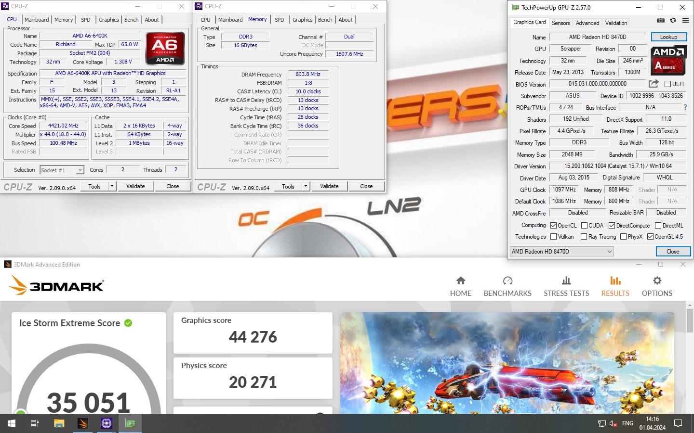
Task: Switch to CPU-Z taskbar icon
Action: [106, 423]
